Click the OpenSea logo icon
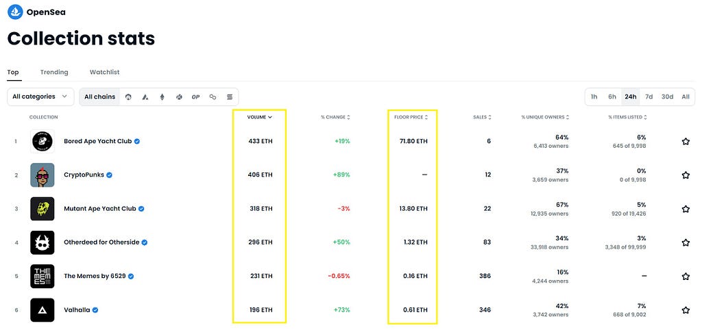The width and height of the screenshot is (702, 330). pyautogui.click(x=15, y=12)
